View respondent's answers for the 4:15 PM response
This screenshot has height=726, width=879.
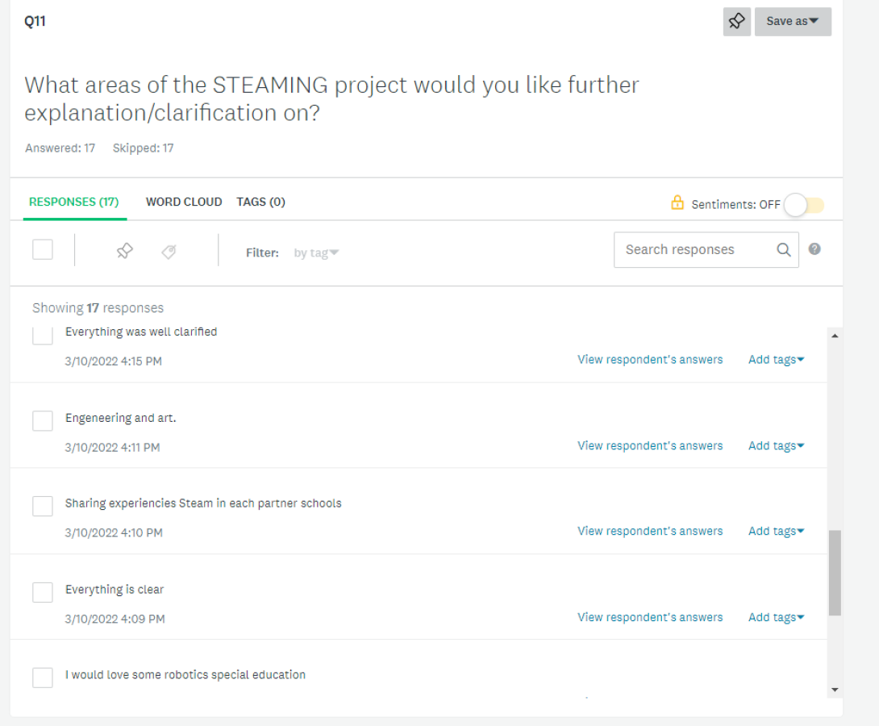point(650,360)
